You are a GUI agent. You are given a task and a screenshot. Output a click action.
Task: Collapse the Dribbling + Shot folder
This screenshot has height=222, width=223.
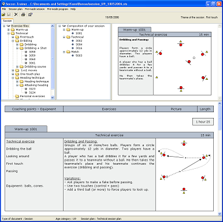click(17, 48)
